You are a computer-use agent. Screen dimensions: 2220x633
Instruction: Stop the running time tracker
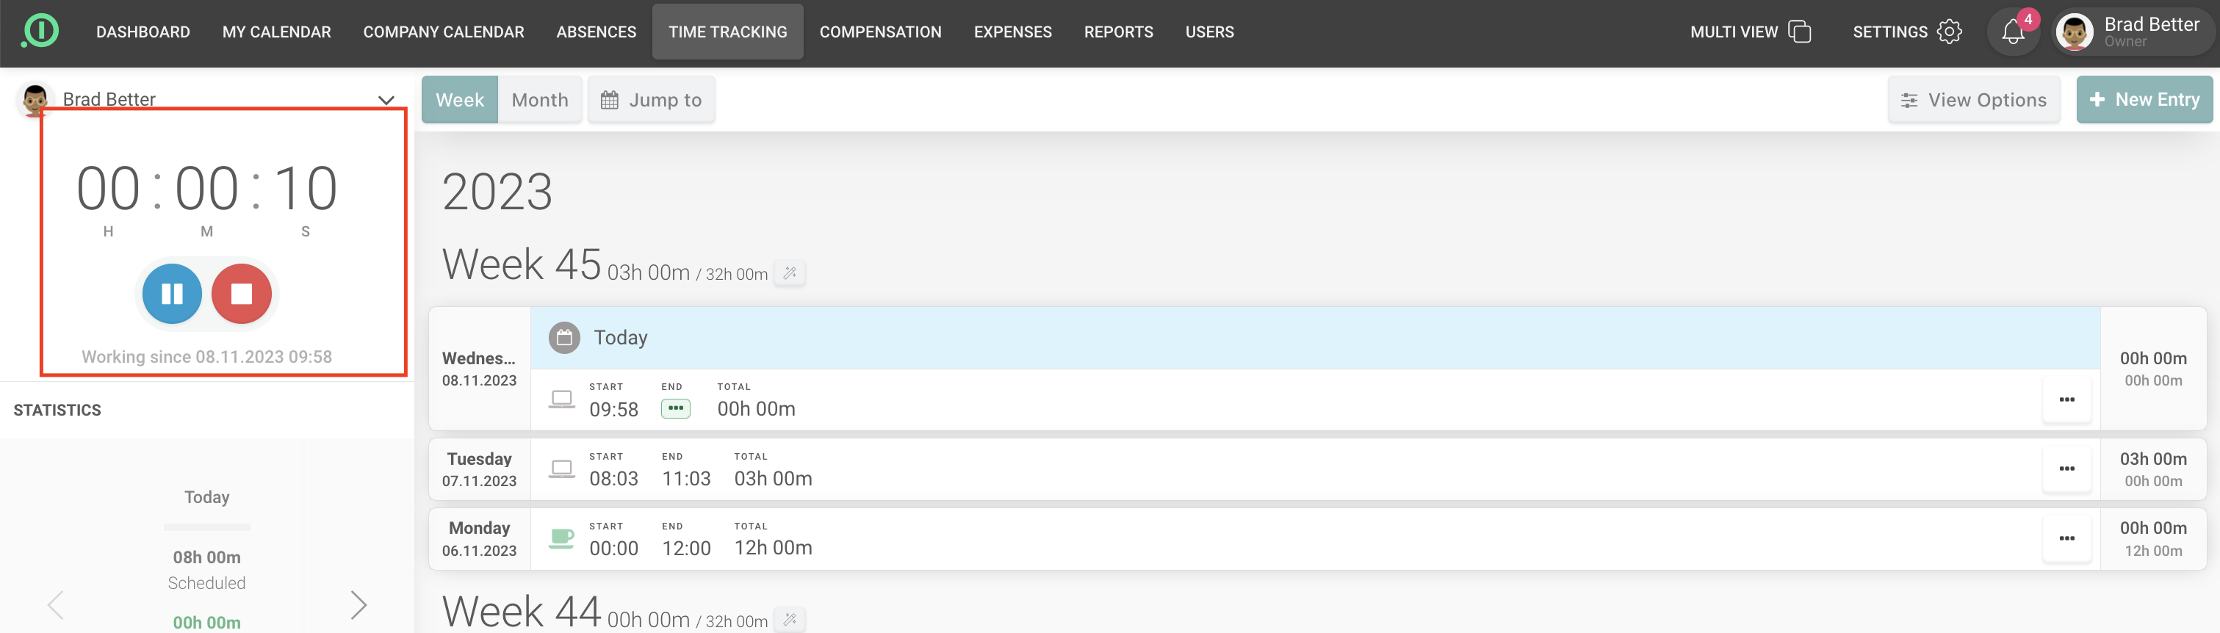tap(241, 294)
